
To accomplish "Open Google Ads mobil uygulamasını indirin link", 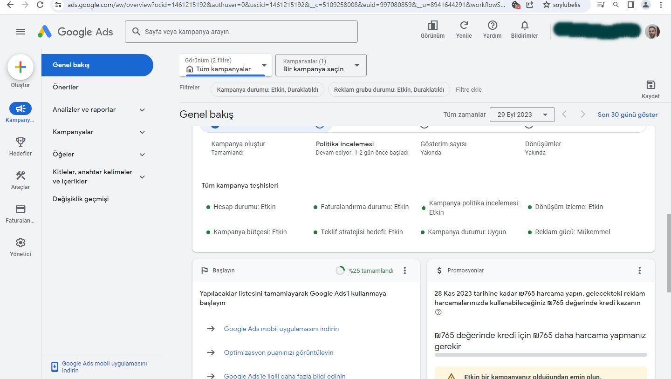I will (281, 329).
